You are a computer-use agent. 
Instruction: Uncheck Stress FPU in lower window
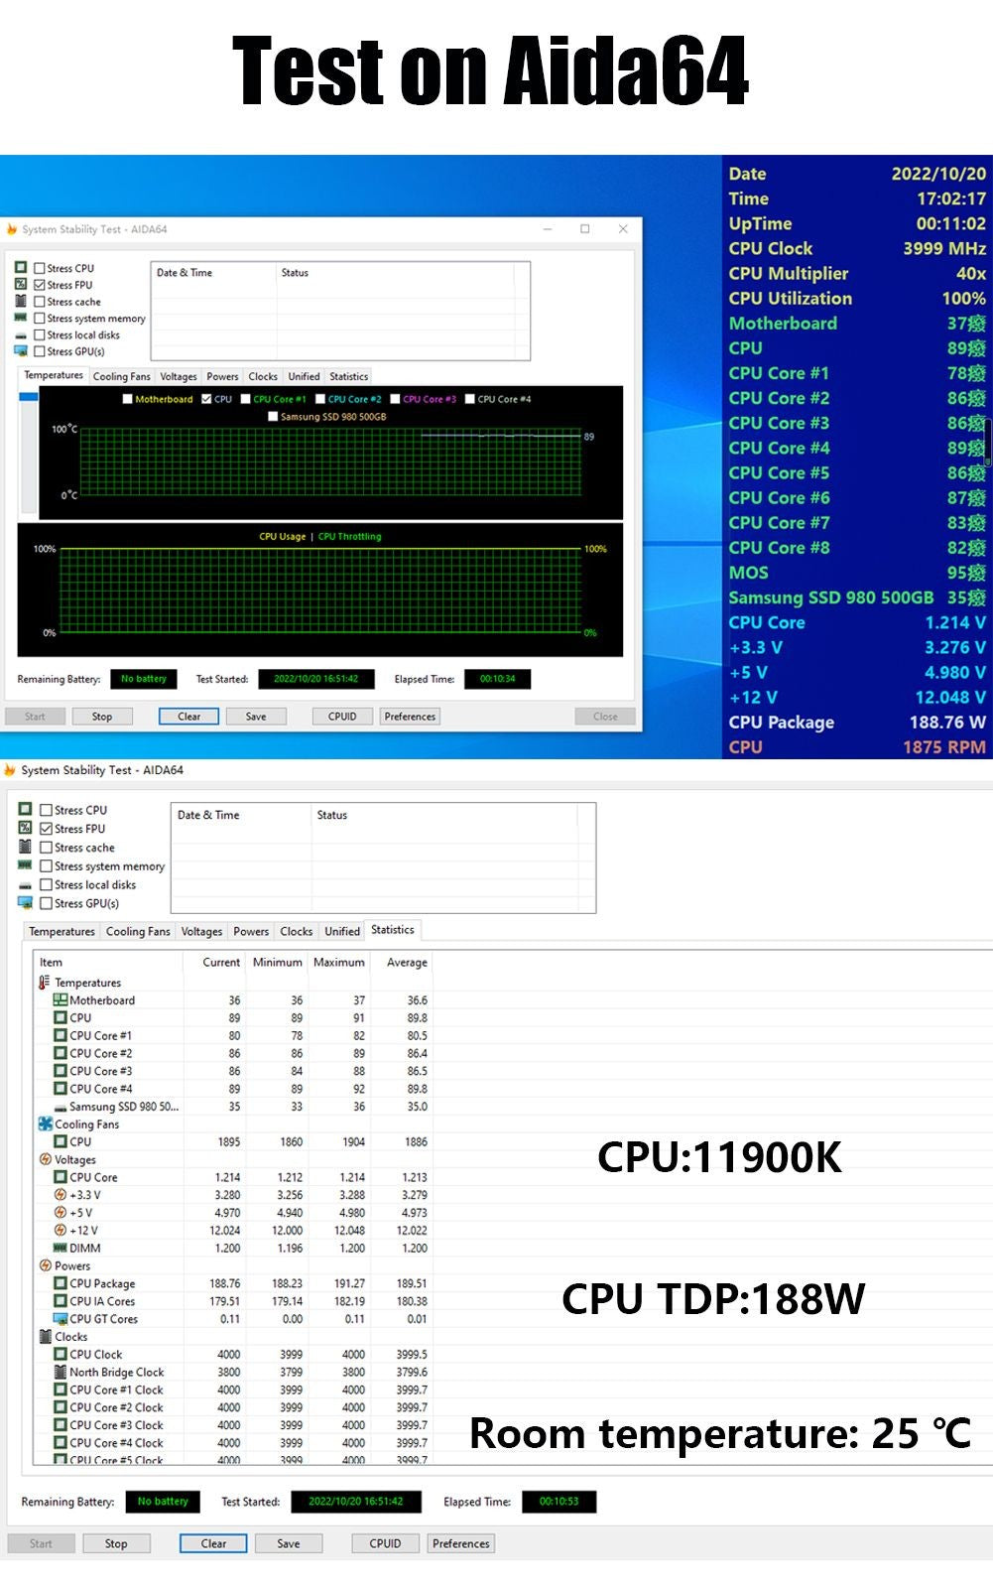point(46,829)
